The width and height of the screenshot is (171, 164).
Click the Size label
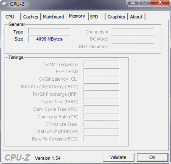click(19, 39)
